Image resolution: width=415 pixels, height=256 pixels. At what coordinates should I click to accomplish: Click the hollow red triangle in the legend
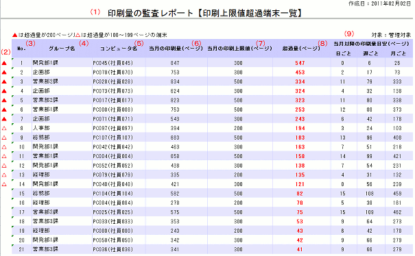[x=78, y=35]
